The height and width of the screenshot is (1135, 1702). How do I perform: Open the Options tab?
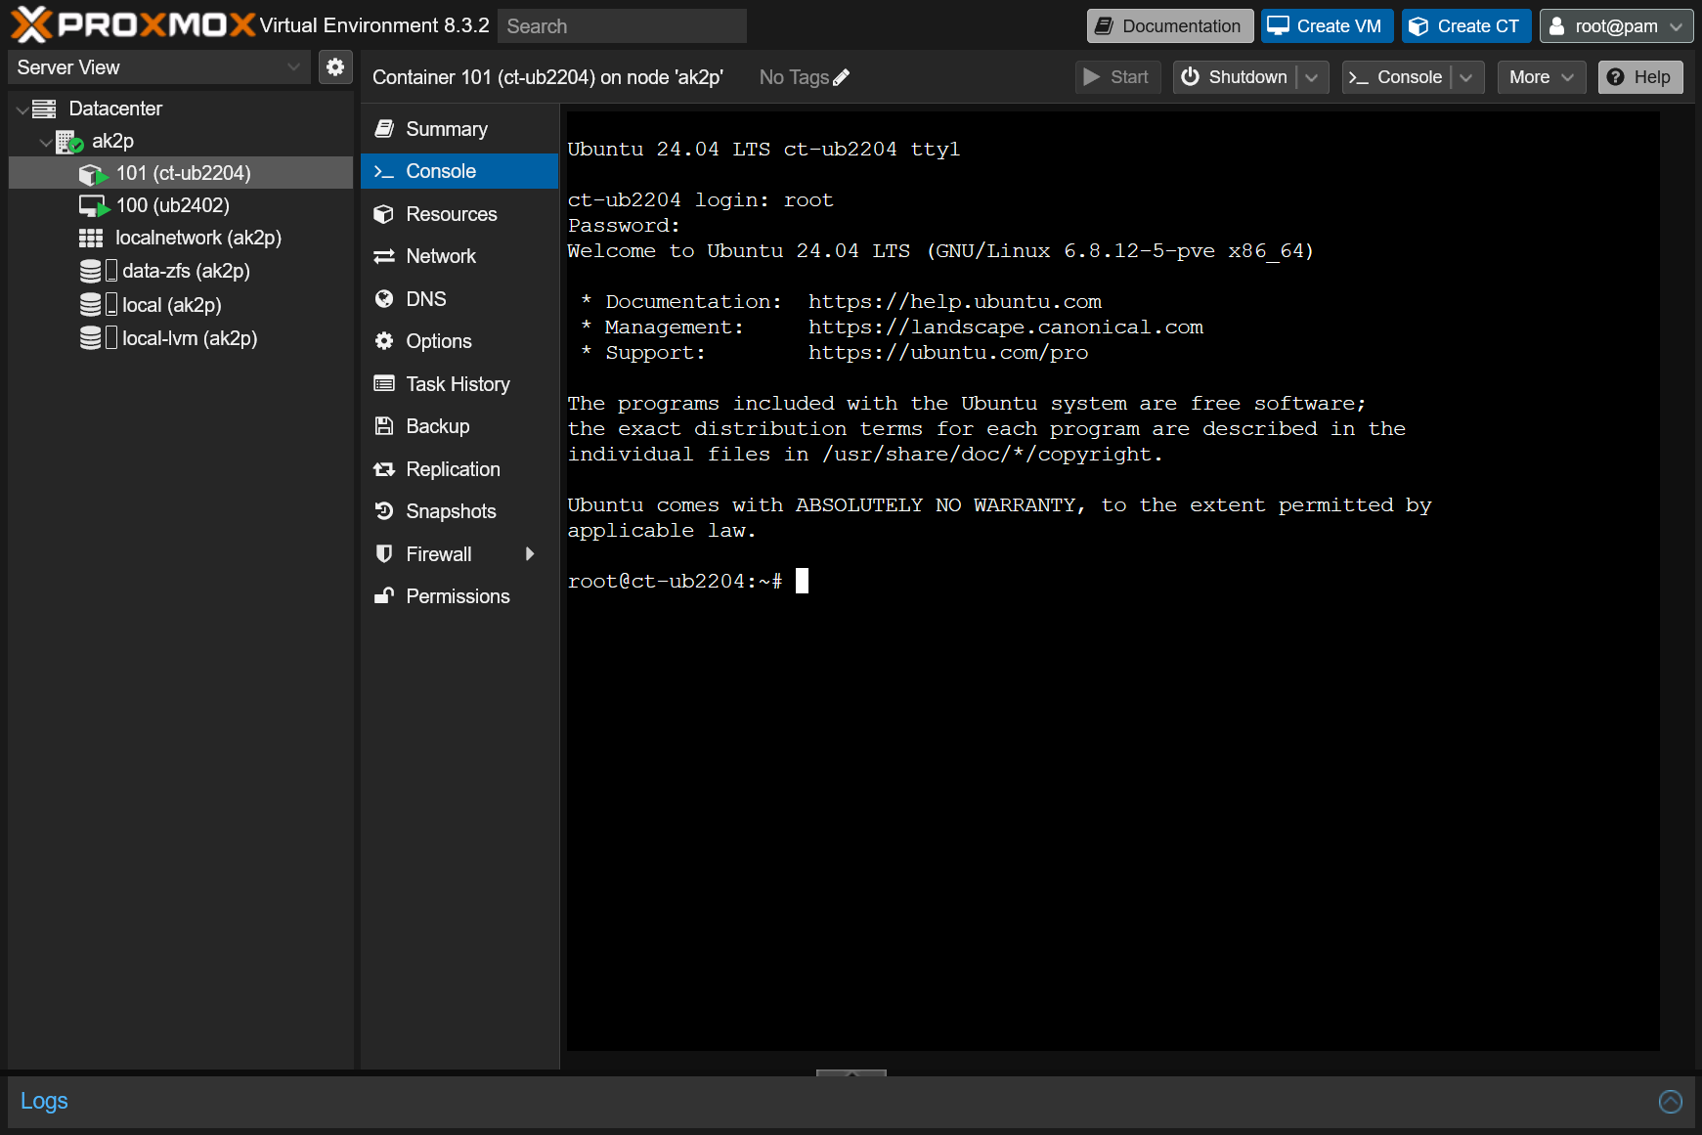pyautogui.click(x=459, y=341)
